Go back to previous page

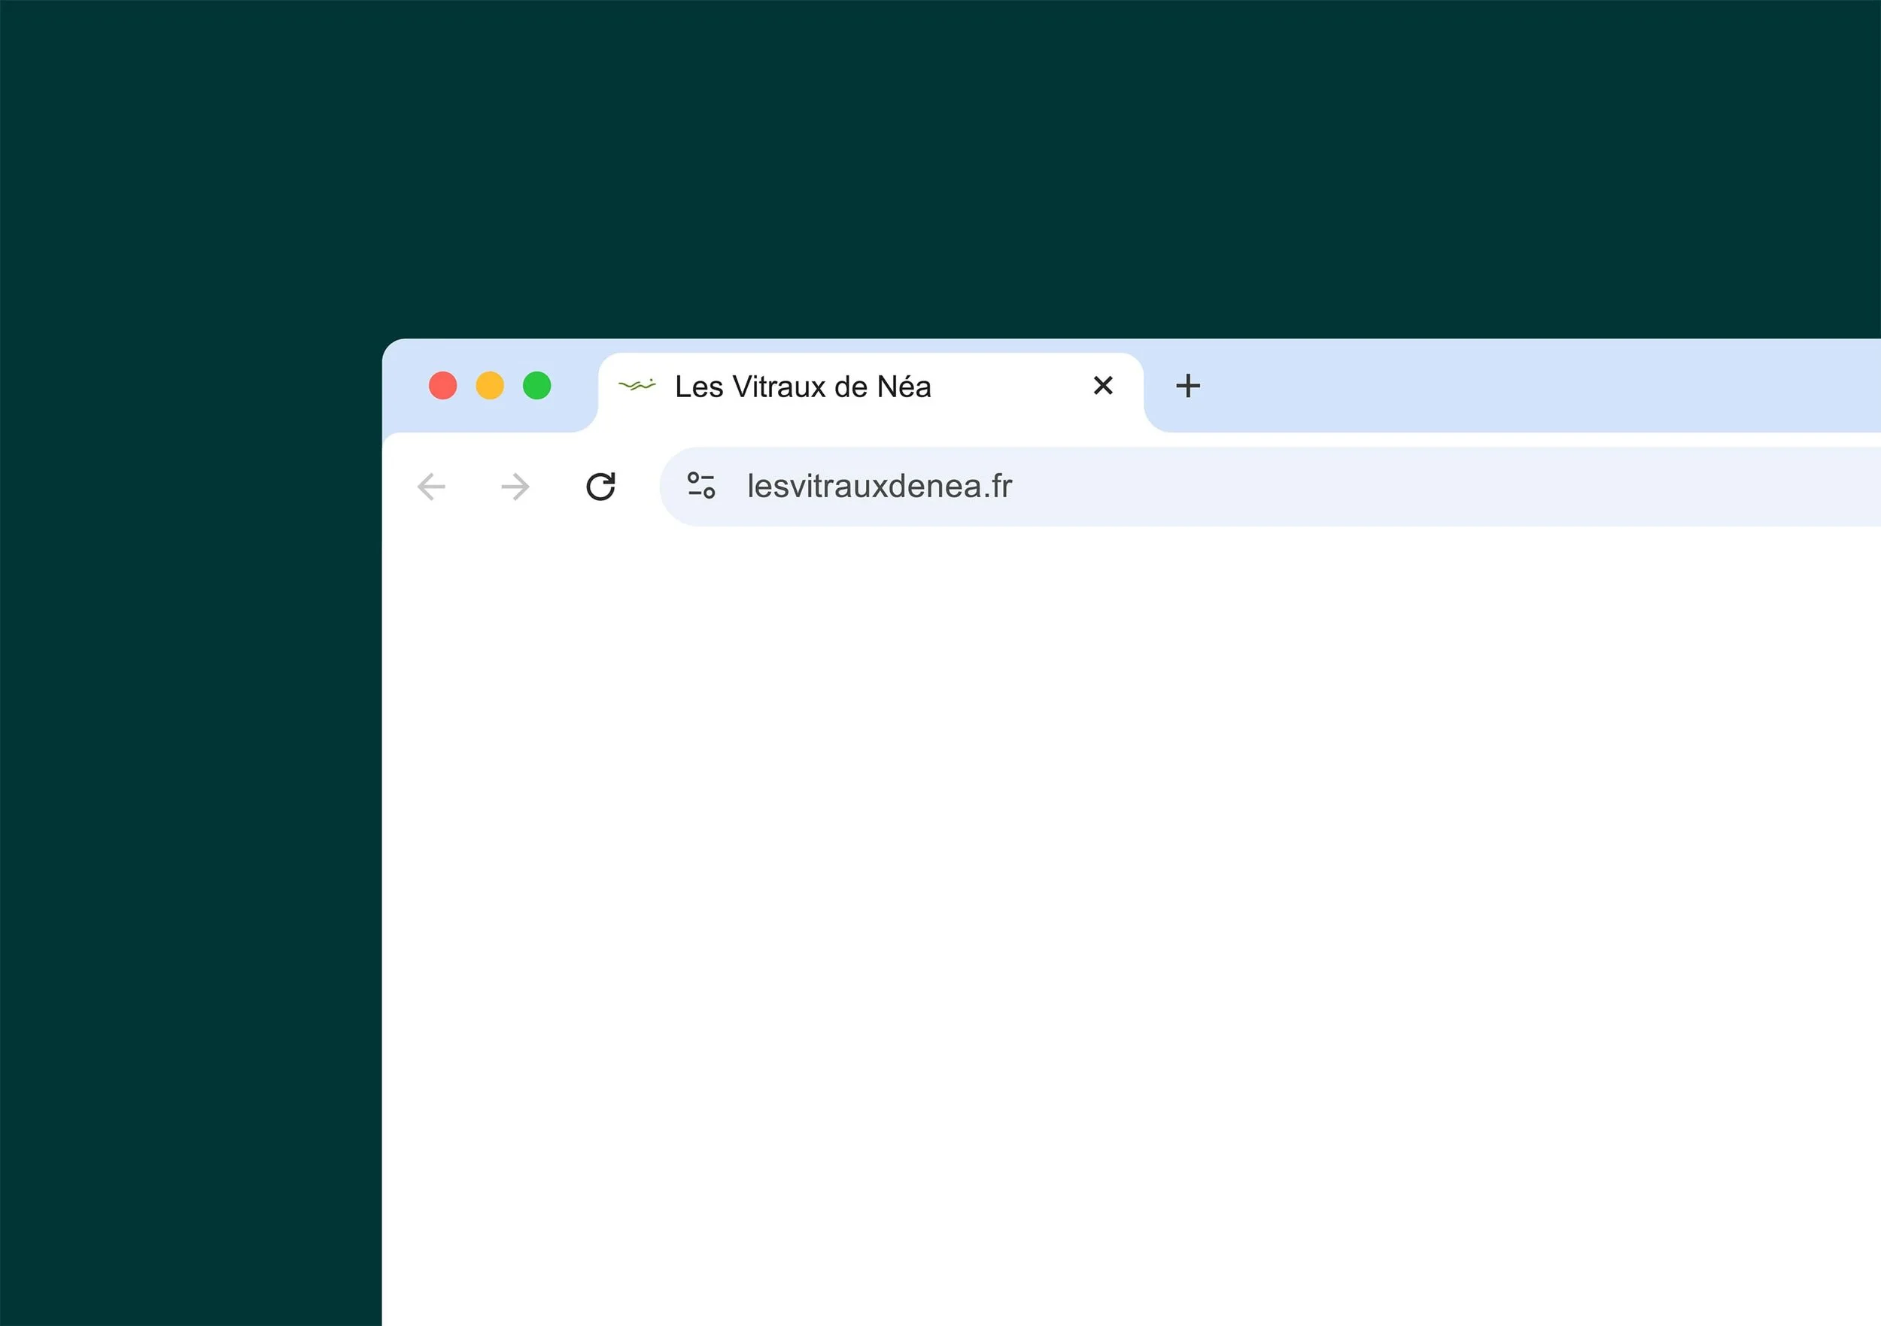point(432,487)
